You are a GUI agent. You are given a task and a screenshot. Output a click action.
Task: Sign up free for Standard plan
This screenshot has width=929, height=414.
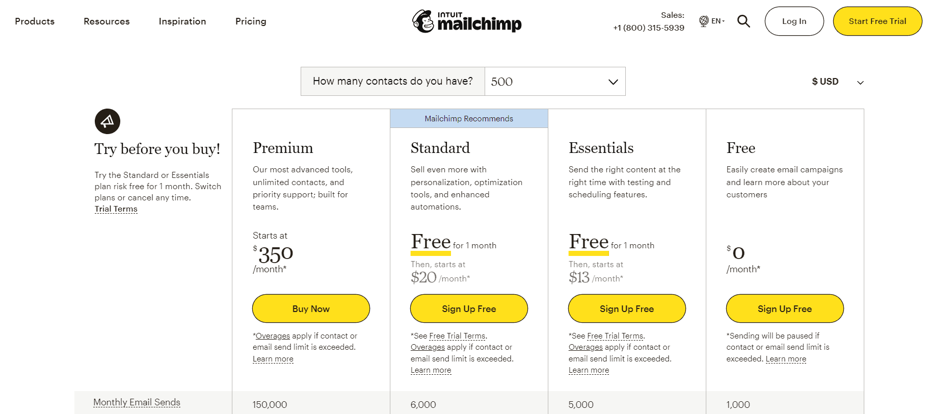tap(469, 308)
